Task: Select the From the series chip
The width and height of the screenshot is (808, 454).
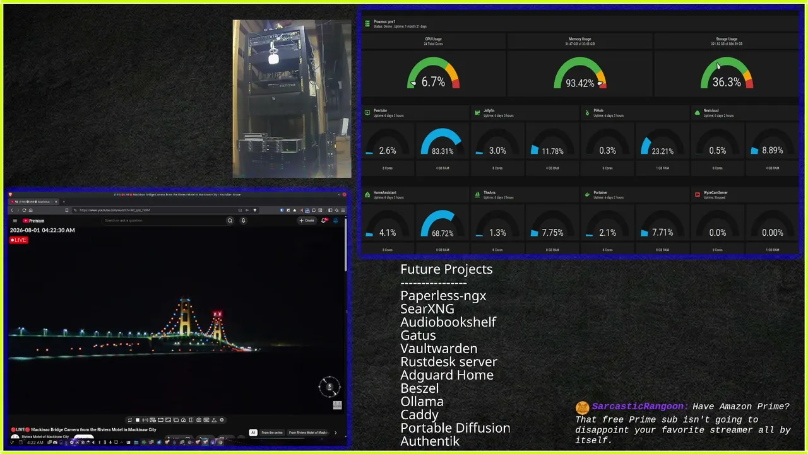Action: pos(272,433)
